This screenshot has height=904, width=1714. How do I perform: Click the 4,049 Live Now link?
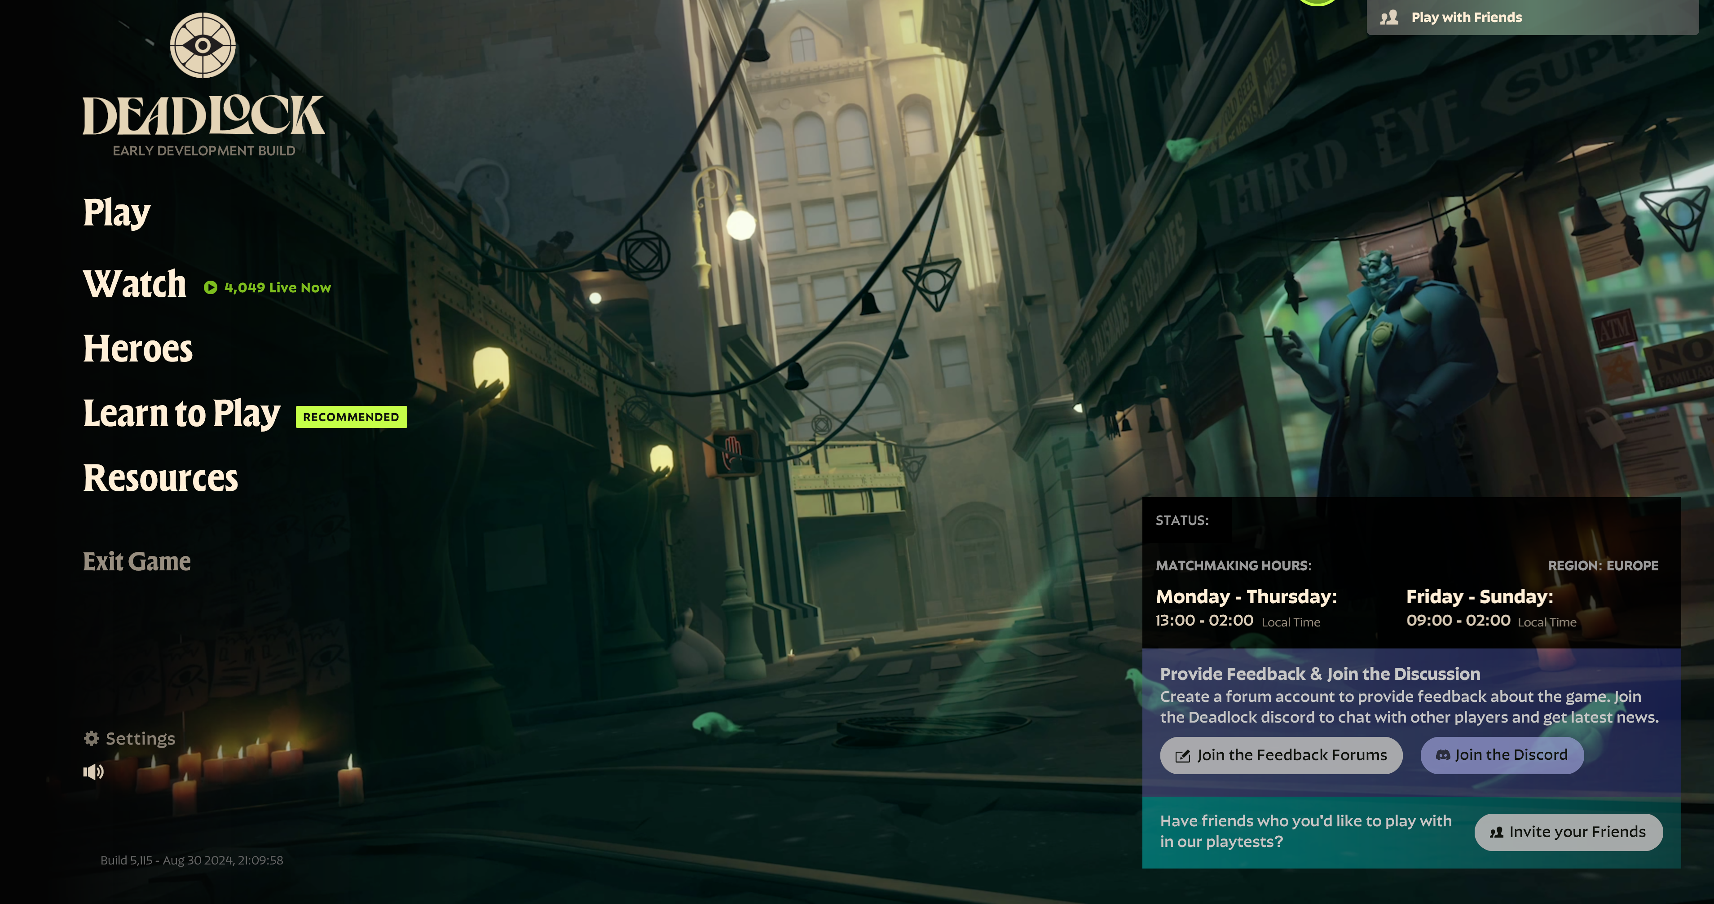[278, 287]
